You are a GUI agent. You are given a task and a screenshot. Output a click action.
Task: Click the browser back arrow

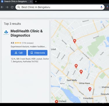[x=2, y=7]
